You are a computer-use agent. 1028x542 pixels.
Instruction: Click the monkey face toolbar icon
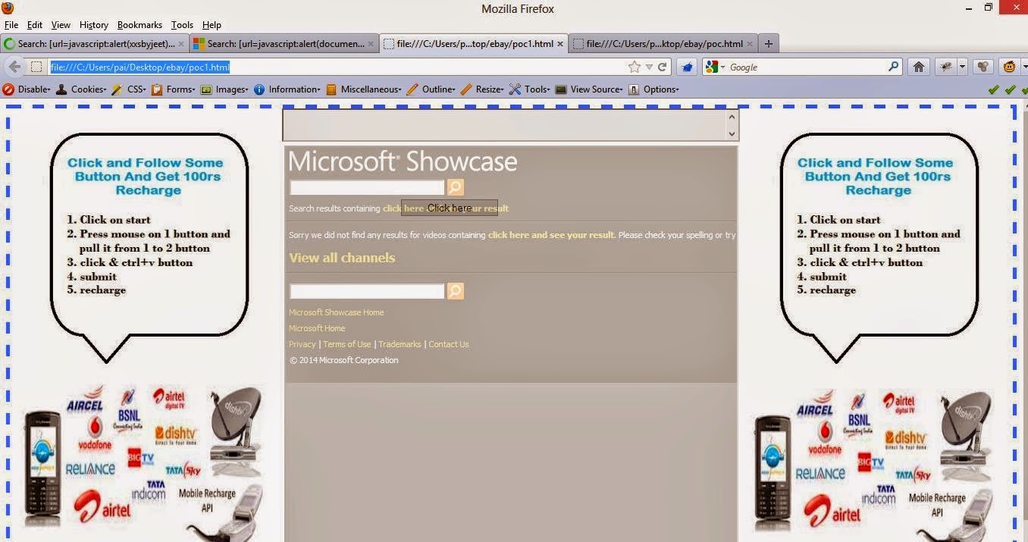1009,67
